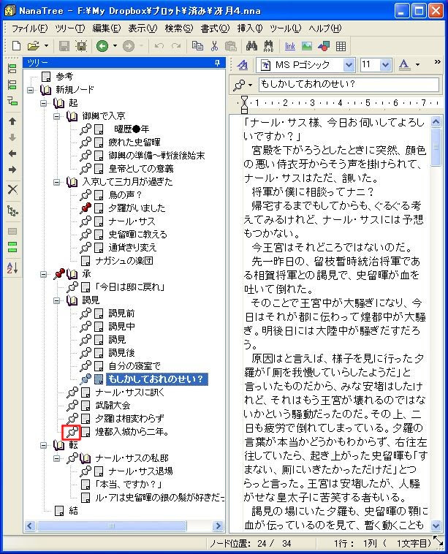Collapse the 起 tree node

click(x=43, y=103)
